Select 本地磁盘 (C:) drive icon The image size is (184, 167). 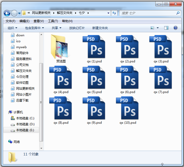[x=13, y=118]
